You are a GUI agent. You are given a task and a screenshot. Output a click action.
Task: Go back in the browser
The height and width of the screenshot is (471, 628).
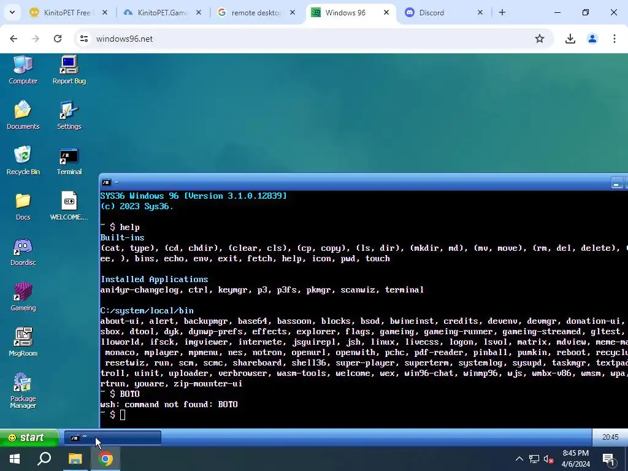click(x=13, y=39)
